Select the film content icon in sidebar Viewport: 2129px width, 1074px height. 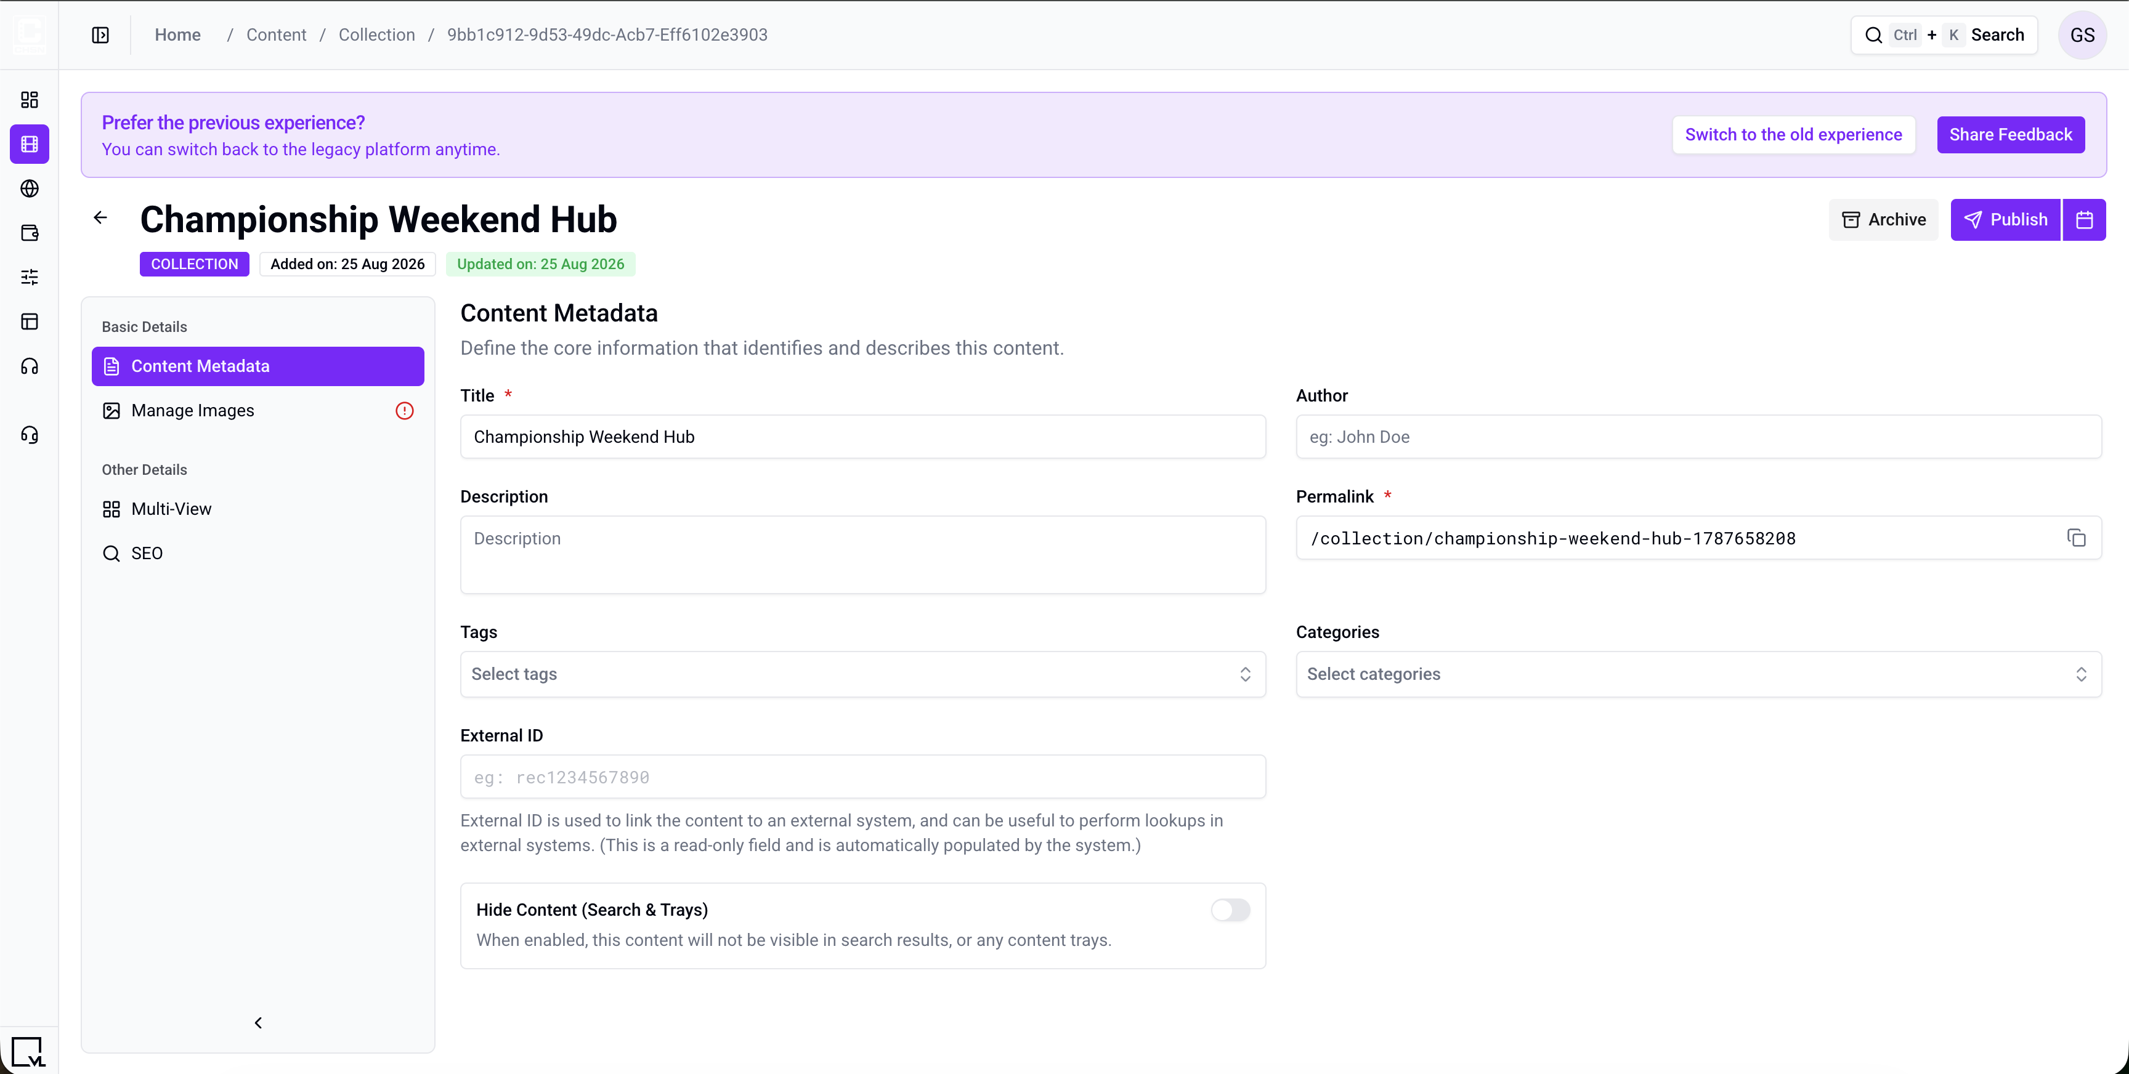pos(30,145)
